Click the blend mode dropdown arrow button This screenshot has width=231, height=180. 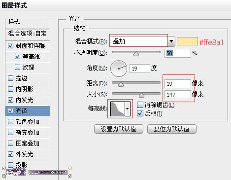tap(171, 41)
